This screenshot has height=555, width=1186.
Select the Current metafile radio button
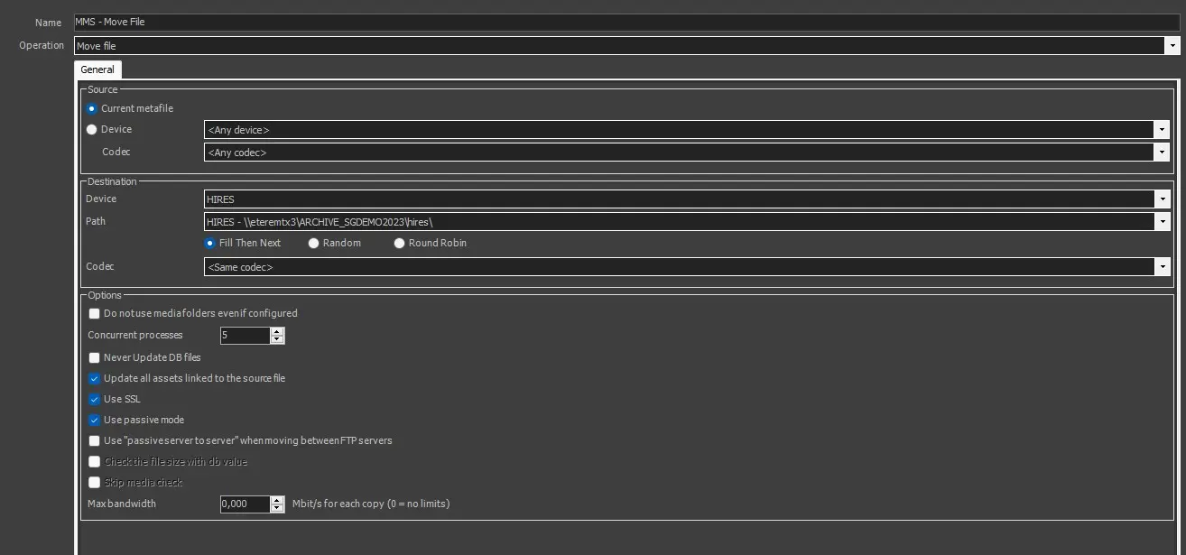[92, 108]
